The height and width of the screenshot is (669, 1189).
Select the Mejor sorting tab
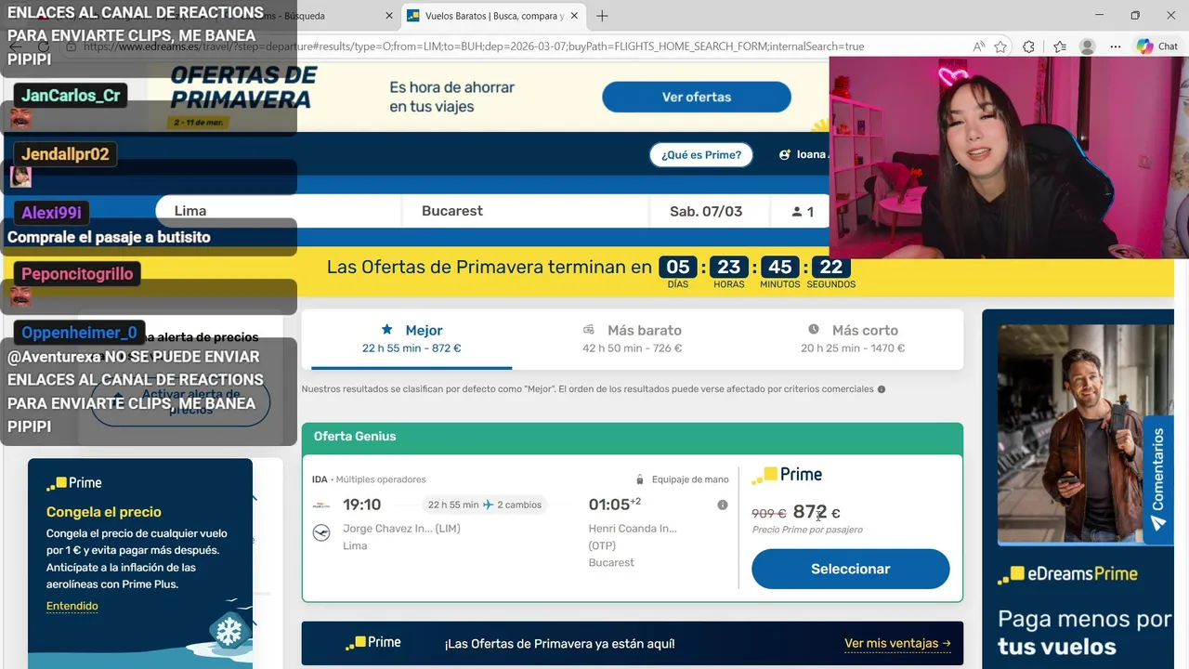point(412,339)
